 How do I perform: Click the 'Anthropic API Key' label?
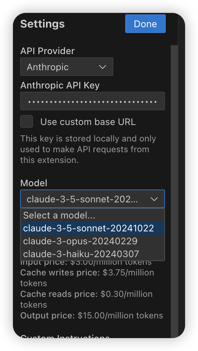click(60, 85)
